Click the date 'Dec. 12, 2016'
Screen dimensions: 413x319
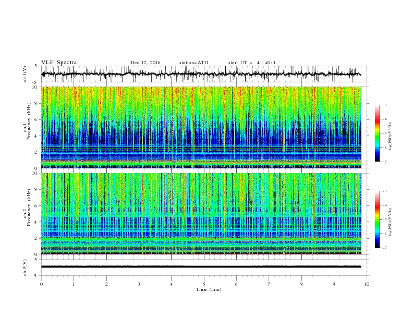tap(145, 63)
